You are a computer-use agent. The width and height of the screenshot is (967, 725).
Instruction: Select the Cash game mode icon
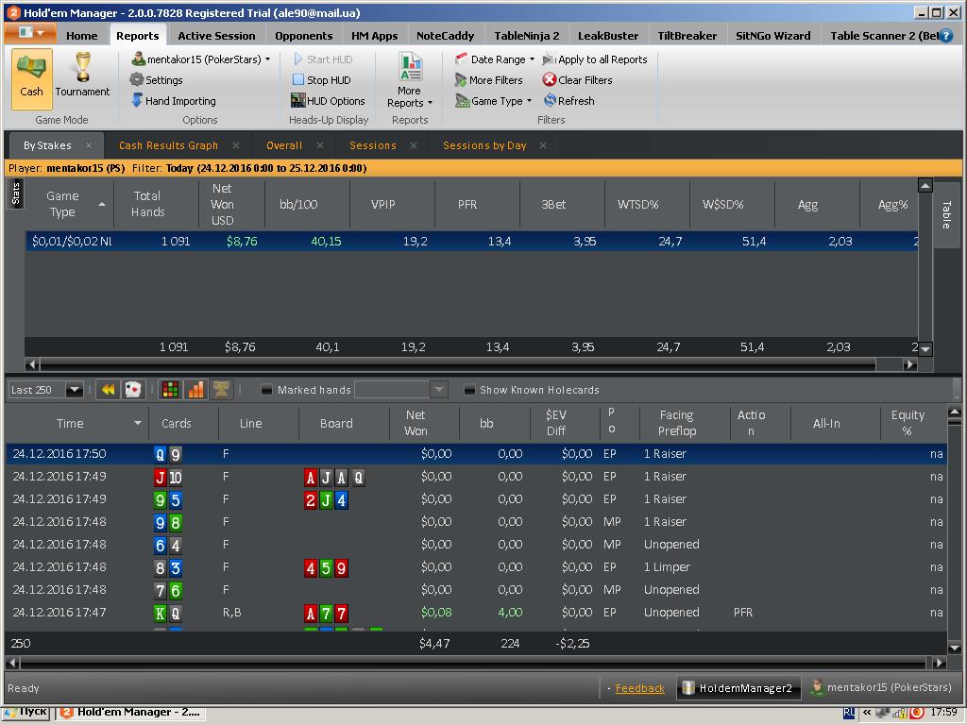pos(31,78)
